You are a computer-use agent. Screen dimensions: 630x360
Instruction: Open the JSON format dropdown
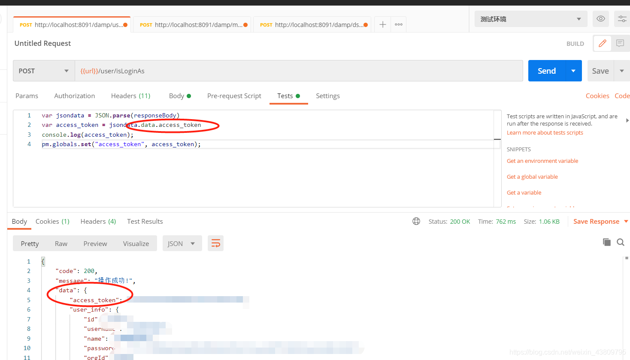[182, 243]
